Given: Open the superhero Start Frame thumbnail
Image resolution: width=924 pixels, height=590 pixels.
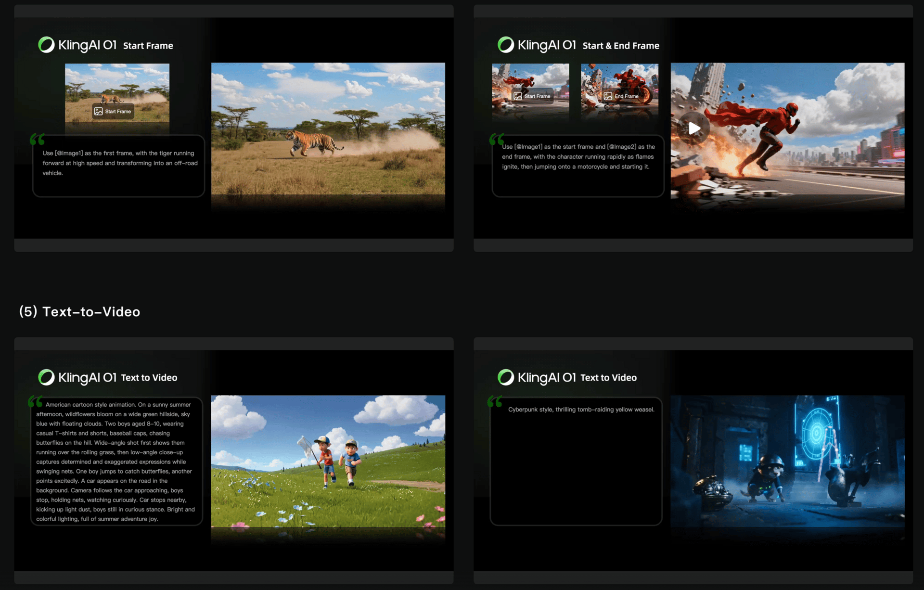Looking at the screenshot, I should point(530,79).
